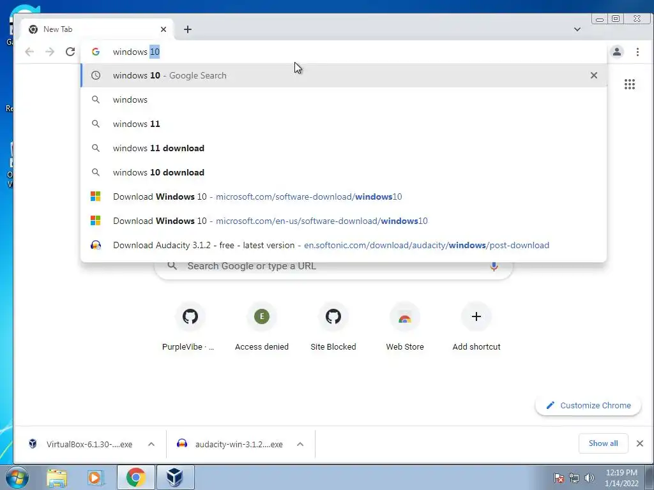Click Show all downloads
Image resolution: width=654 pixels, height=490 pixels.
point(603,443)
